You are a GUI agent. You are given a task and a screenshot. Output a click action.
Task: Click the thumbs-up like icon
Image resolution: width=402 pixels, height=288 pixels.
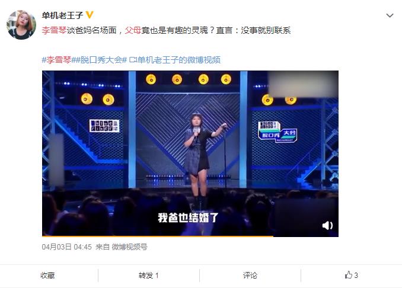point(348,275)
